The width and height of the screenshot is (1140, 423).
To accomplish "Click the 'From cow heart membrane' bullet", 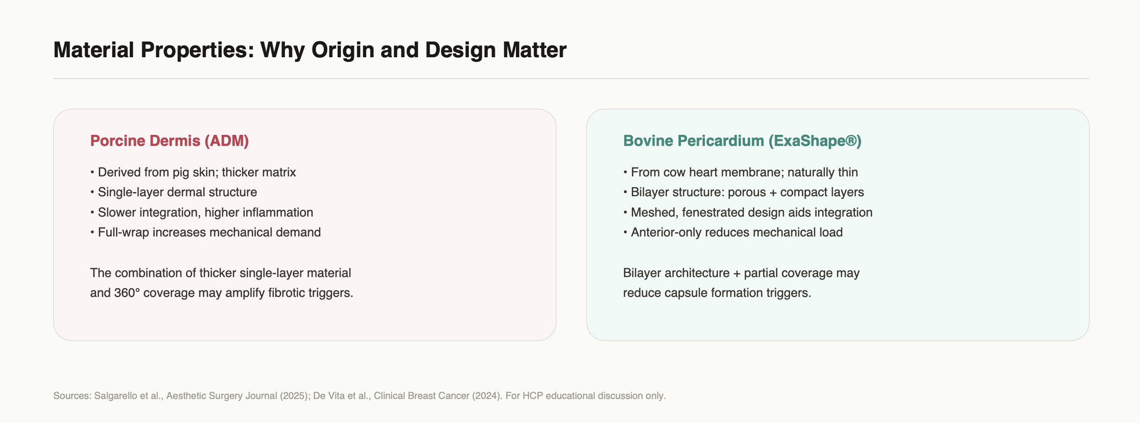I will tap(741, 172).
